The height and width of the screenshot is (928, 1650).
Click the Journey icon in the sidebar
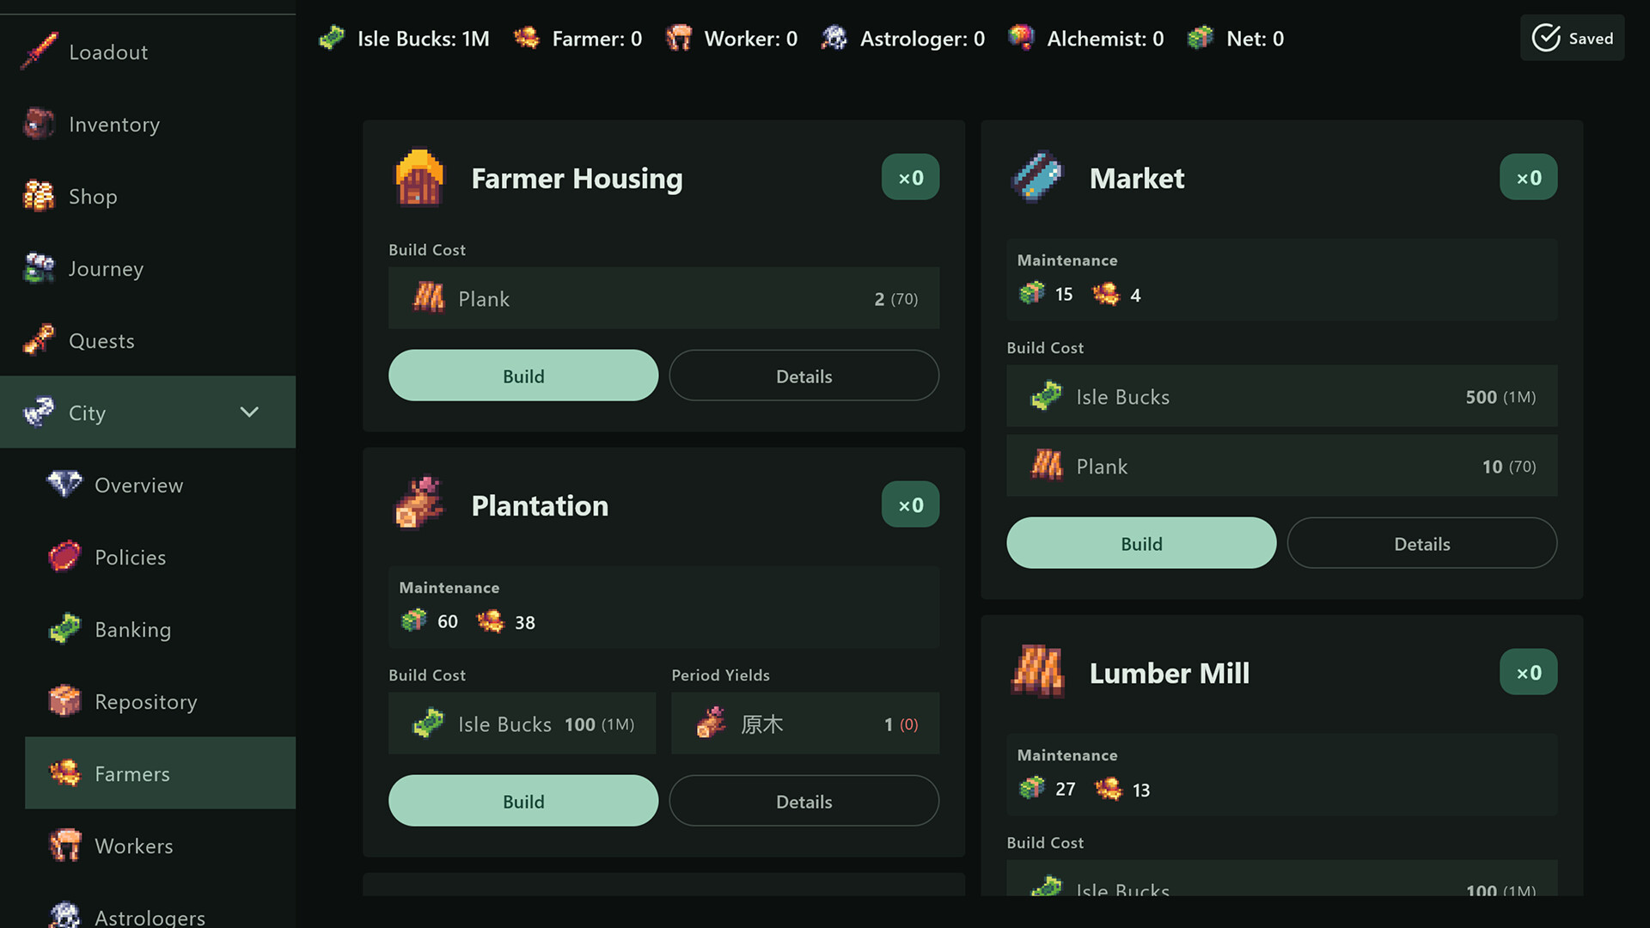pyautogui.click(x=39, y=268)
